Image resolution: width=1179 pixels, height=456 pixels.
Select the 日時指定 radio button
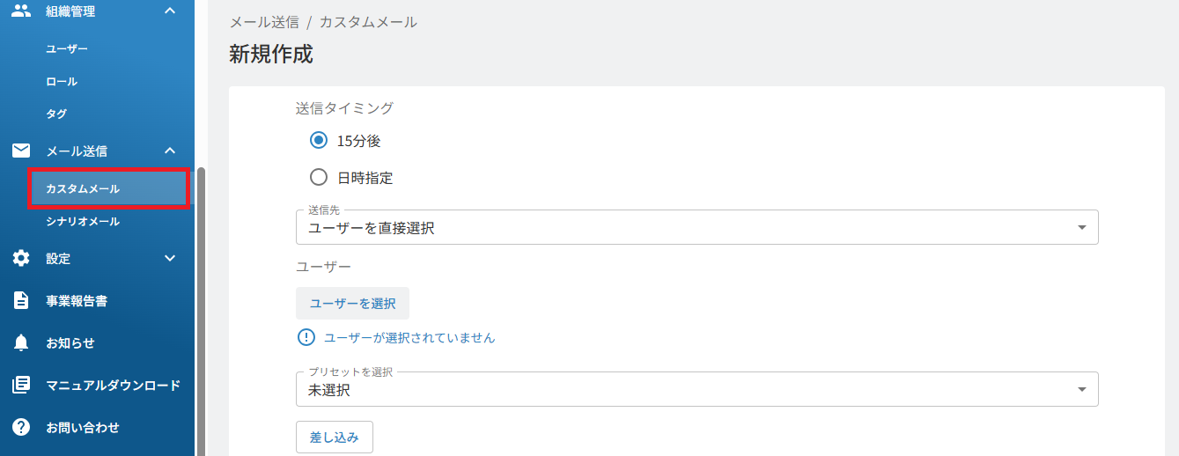(319, 177)
